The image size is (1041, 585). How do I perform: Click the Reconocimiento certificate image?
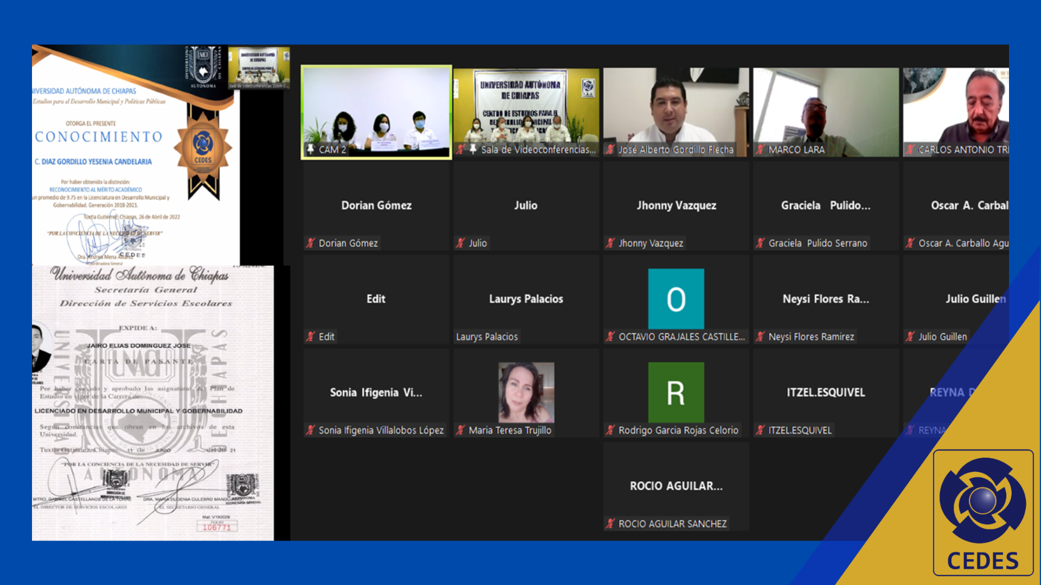[136, 155]
